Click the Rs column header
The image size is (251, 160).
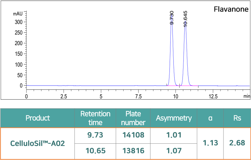[x=237, y=118]
